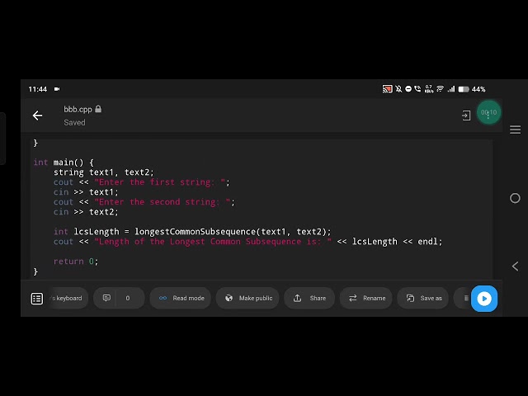Click the "Enter the first string: " literal

pyautogui.click(x=159, y=182)
